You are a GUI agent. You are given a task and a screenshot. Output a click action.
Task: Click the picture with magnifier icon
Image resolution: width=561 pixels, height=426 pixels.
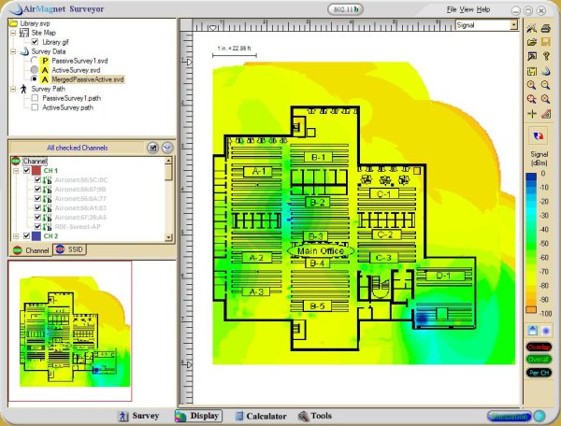click(532, 56)
